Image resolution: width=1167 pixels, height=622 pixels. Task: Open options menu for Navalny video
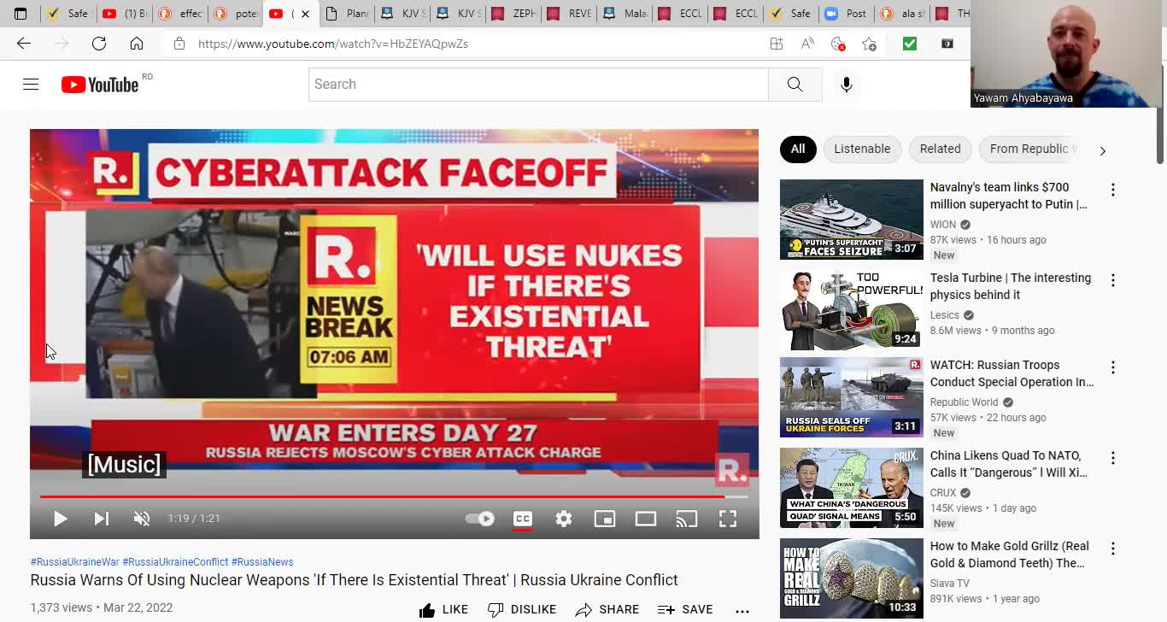[x=1112, y=190]
